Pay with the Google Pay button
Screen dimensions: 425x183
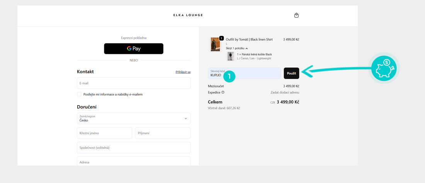pos(134,49)
